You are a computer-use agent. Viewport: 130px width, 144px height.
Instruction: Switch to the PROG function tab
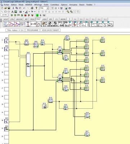tap(32, 19)
